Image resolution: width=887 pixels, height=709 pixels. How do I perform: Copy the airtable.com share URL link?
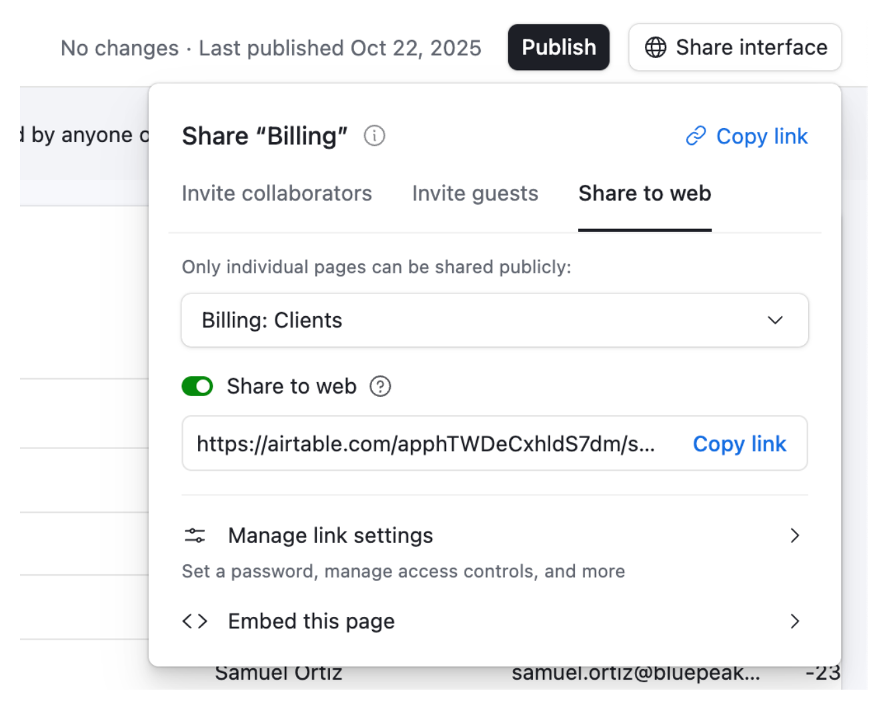click(x=740, y=444)
